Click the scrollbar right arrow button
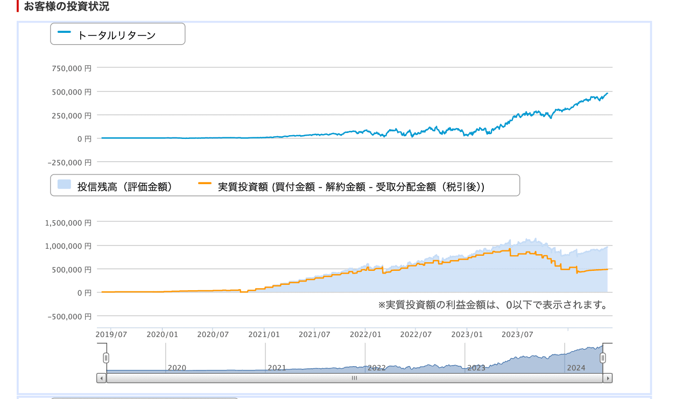The height and width of the screenshot is (399, 675). click(608, 378)
